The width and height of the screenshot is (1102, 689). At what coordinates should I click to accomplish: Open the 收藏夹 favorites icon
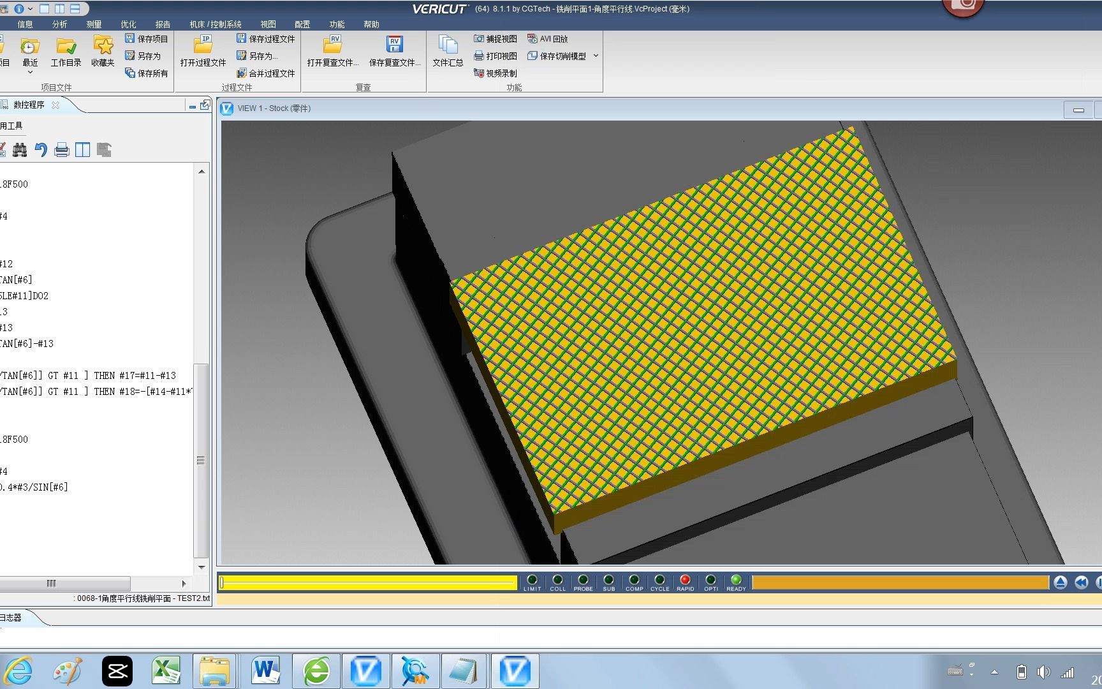click(x=103, y=52)
